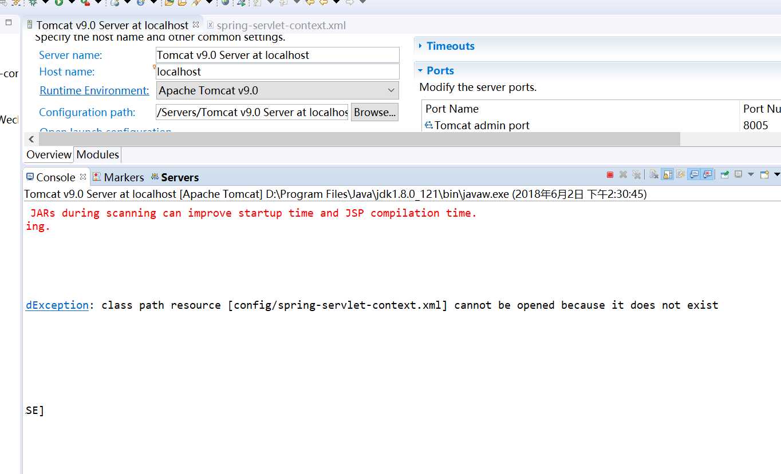This screenshot has width=781, height=474.
Task: Open the dException hyperlink in console
Action: coord(57,305)
